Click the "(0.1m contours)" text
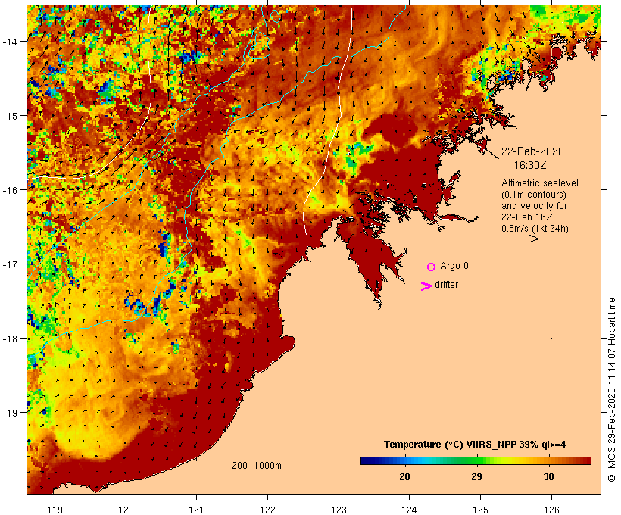This screenshot has width=621, height=515. 534,195
